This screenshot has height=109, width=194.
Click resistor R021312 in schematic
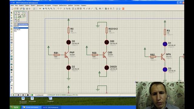107,30
